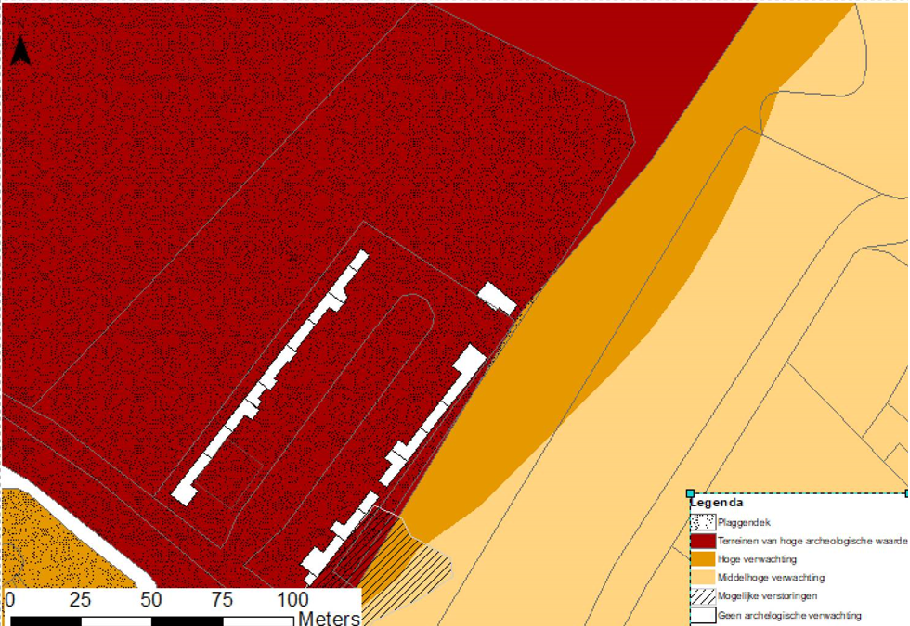Click the scale bar '50' value
The image size is (910, 626).
coord(150,599)
